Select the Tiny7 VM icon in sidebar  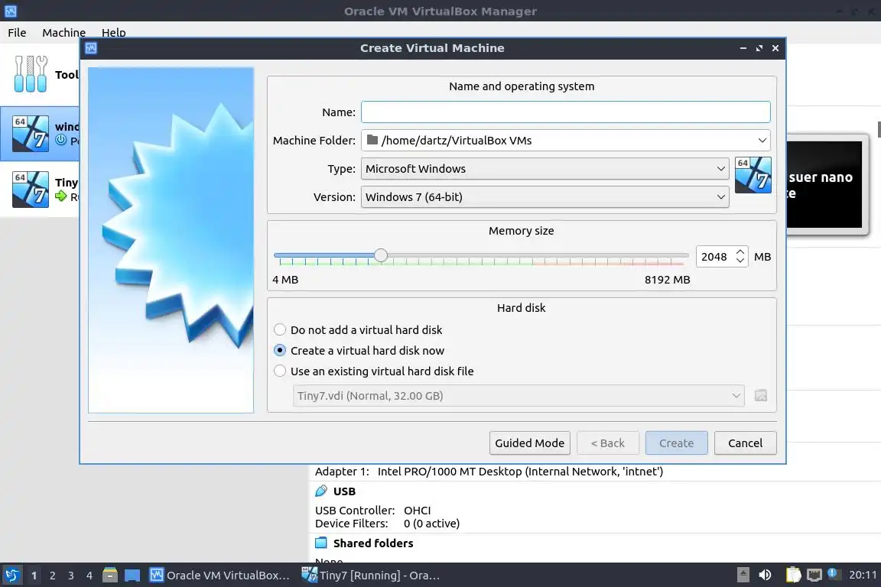pos(31,190)
